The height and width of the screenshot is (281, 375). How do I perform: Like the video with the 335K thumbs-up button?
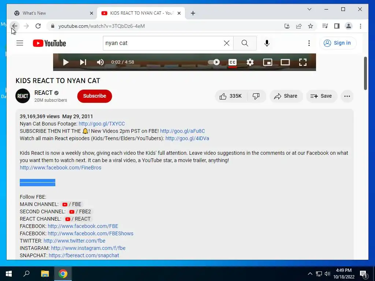(x=231, y=96)
